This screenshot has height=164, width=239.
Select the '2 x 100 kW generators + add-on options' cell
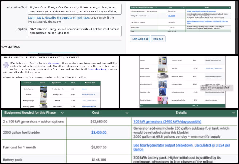[34, 121]
